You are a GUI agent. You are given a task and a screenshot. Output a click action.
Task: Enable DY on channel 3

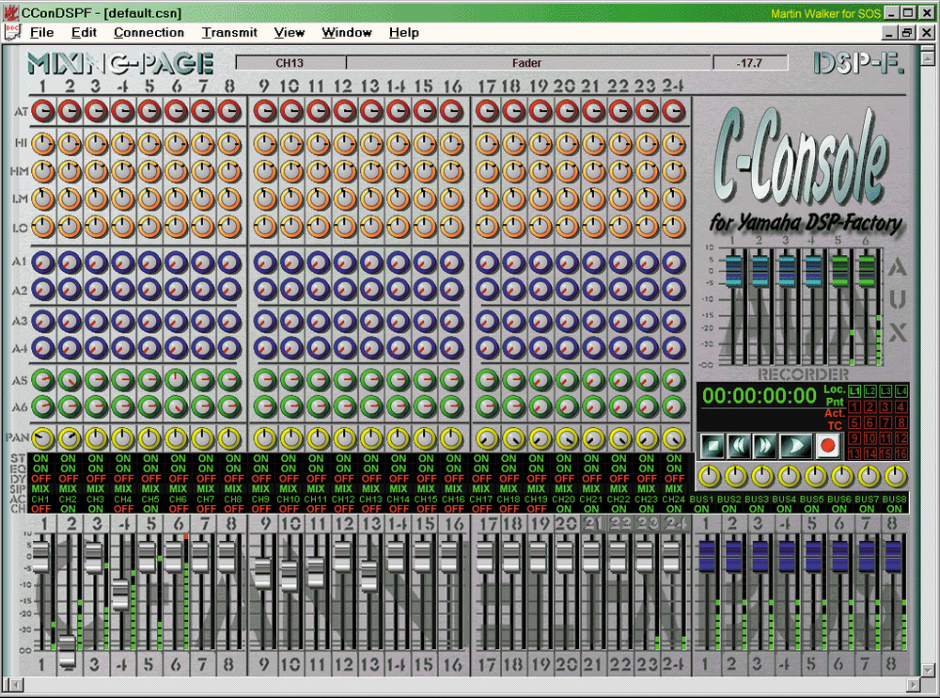tap(95, 478)
